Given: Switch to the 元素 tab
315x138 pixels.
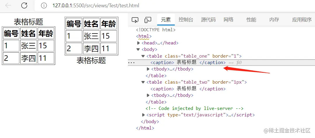Looking at the screenshot, I should 166,20.
